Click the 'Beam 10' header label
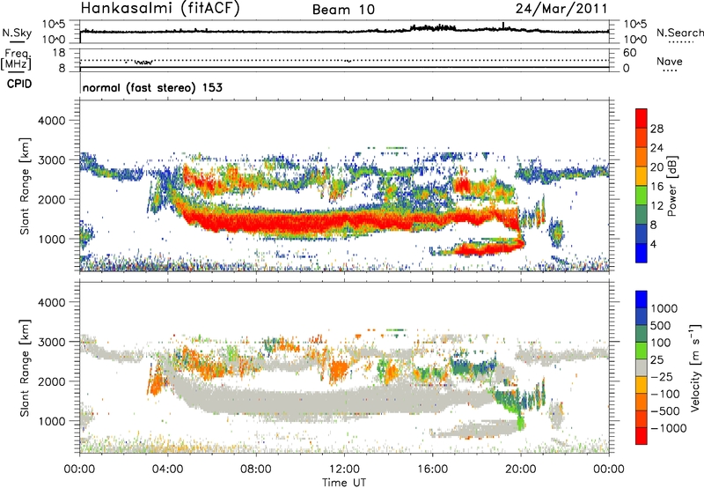The image size is (704, 488). coord(343,10)
